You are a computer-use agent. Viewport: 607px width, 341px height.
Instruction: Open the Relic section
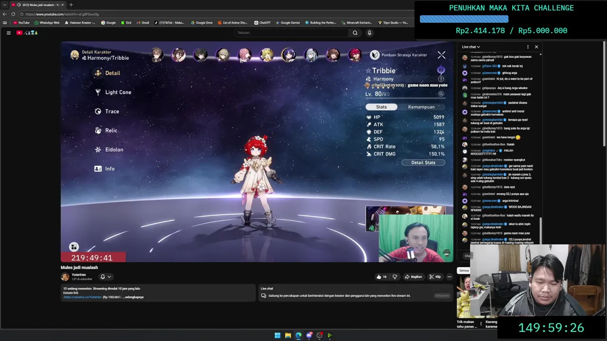tap(106, 130)
